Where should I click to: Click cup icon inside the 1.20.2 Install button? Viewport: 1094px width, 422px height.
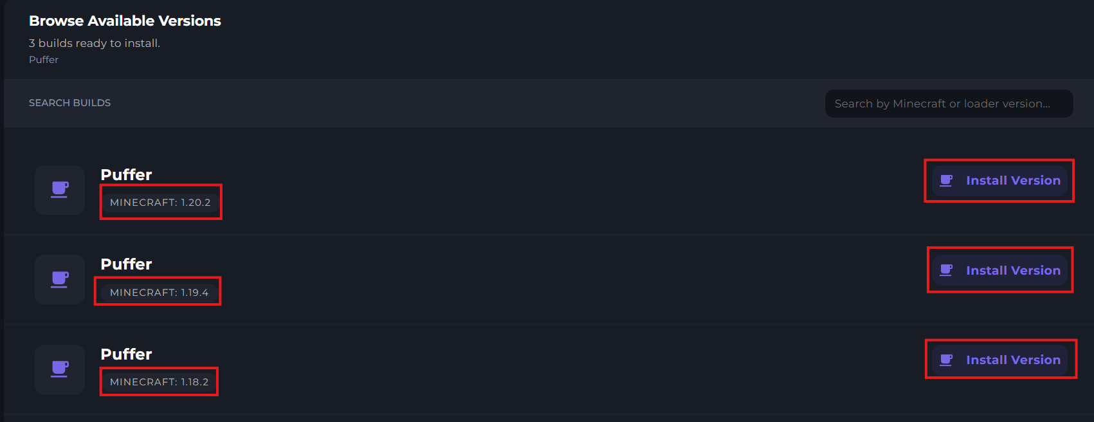tap(946, 181)
